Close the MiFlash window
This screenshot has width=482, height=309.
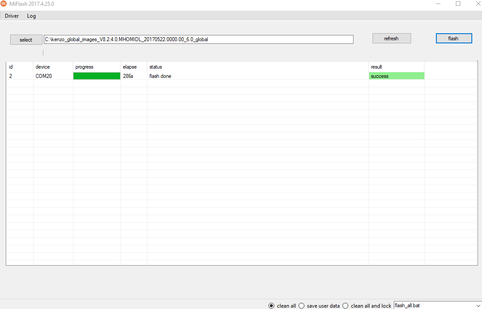pyautogui.click(x=478, y=4)
